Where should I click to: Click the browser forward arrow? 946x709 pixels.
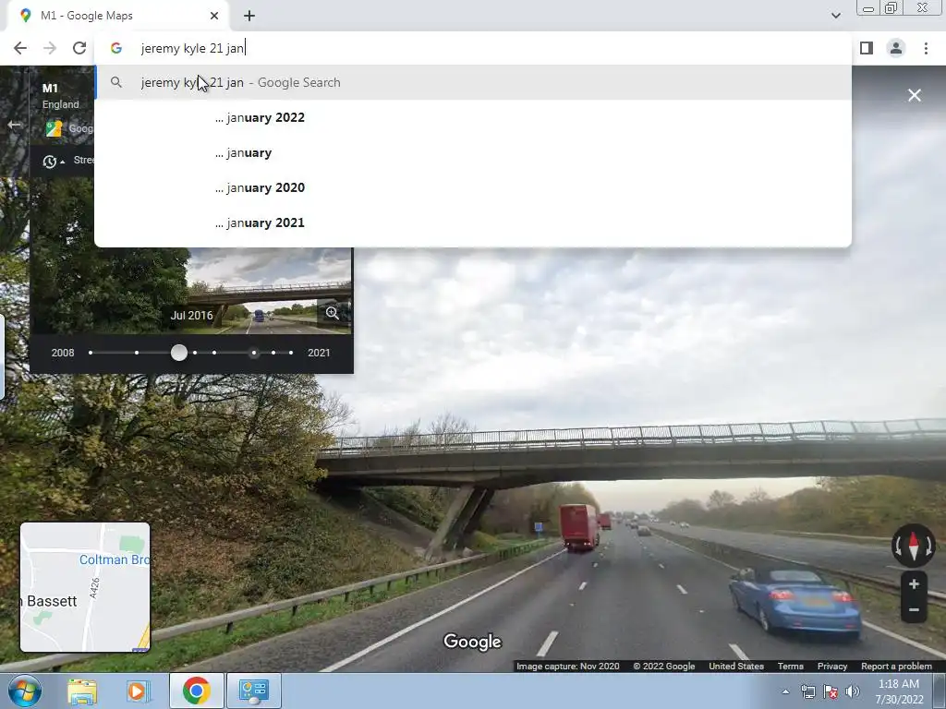(x=50, y=48)
